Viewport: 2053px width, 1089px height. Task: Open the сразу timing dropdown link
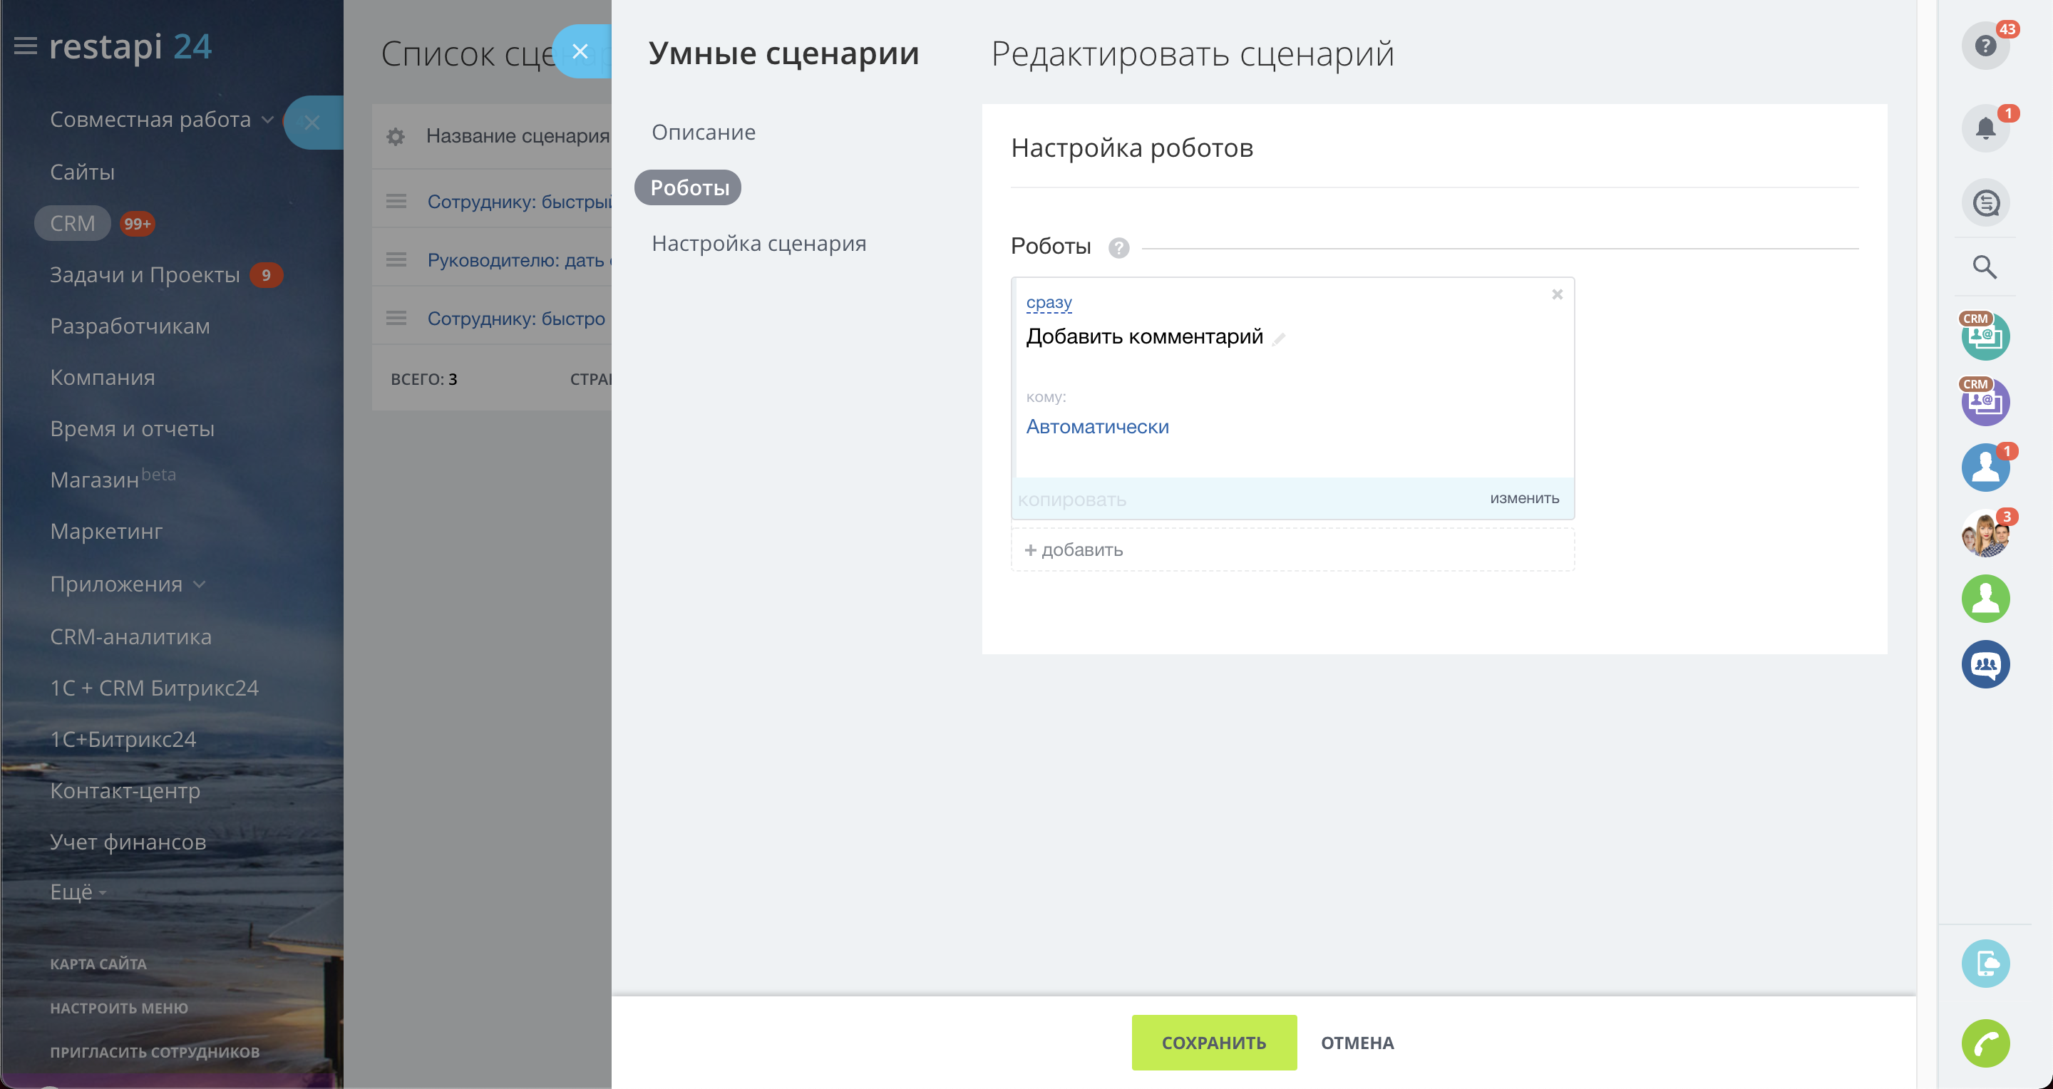(1048, 302)
